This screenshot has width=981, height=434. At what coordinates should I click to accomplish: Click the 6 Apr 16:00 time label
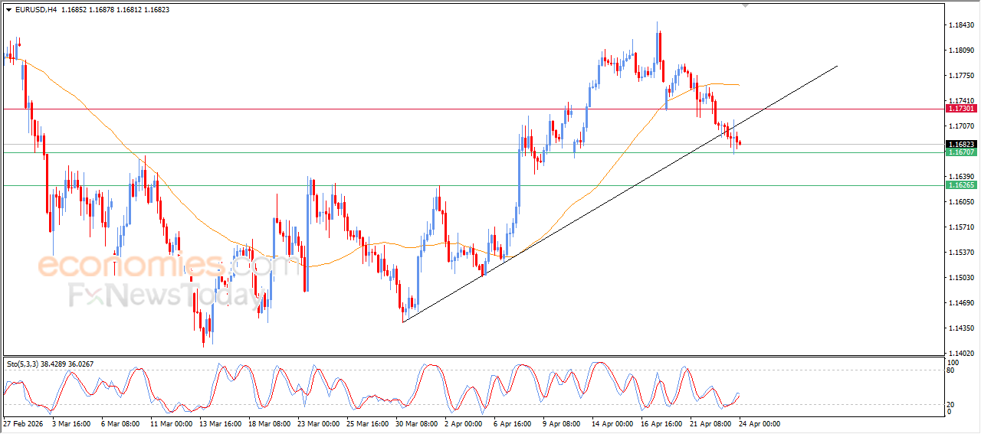coord(512,423)
